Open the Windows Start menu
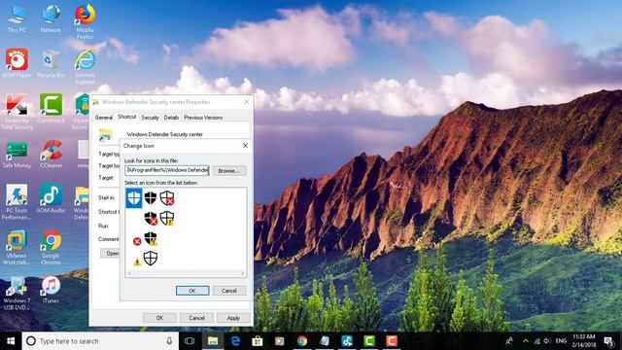 click(x=11, y=341)
